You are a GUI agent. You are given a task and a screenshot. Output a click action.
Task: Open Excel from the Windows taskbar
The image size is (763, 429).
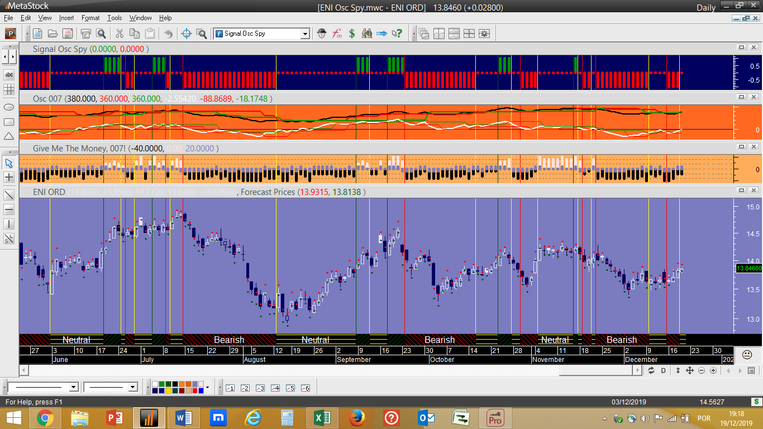321,417
